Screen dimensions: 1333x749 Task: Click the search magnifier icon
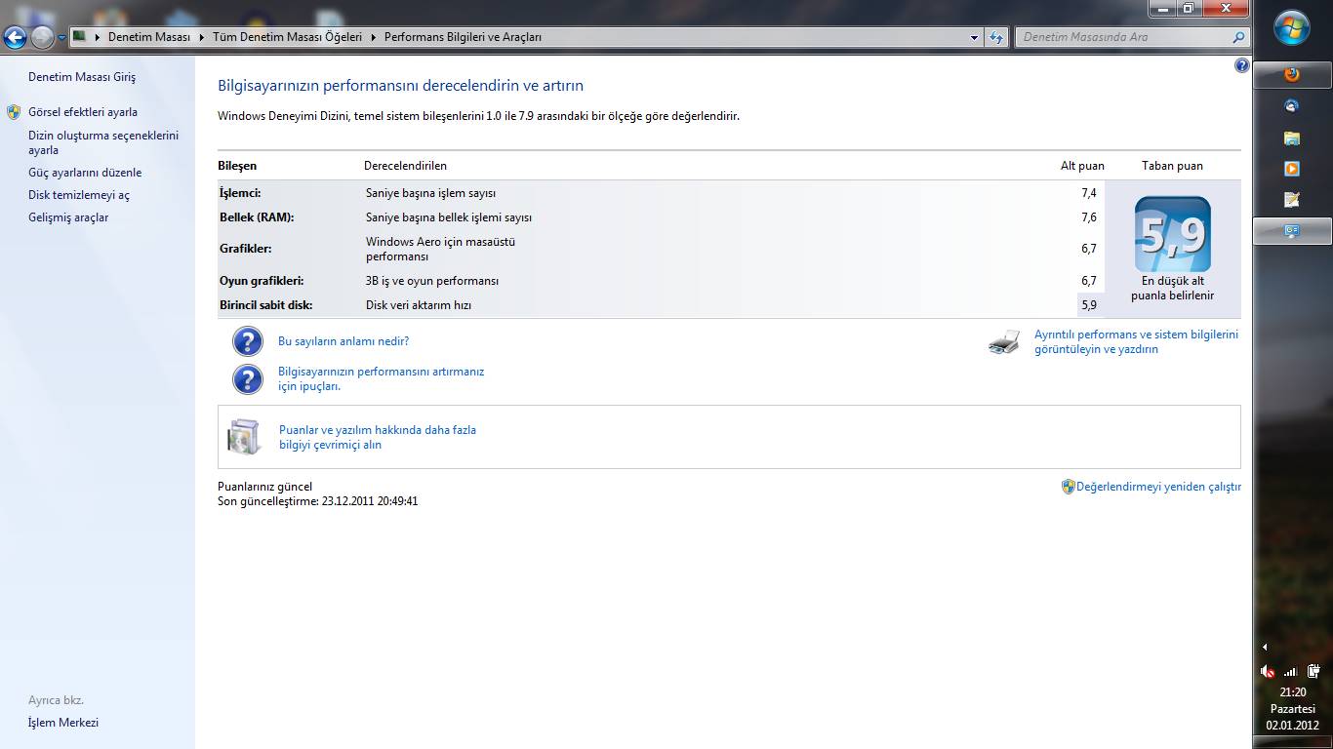pyautogui.click(x=1239, y=37)
